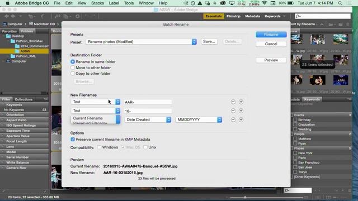Screen dimensions: 358x201
Task: Select Rename in same folder
Action: click(x=73, y=62)
